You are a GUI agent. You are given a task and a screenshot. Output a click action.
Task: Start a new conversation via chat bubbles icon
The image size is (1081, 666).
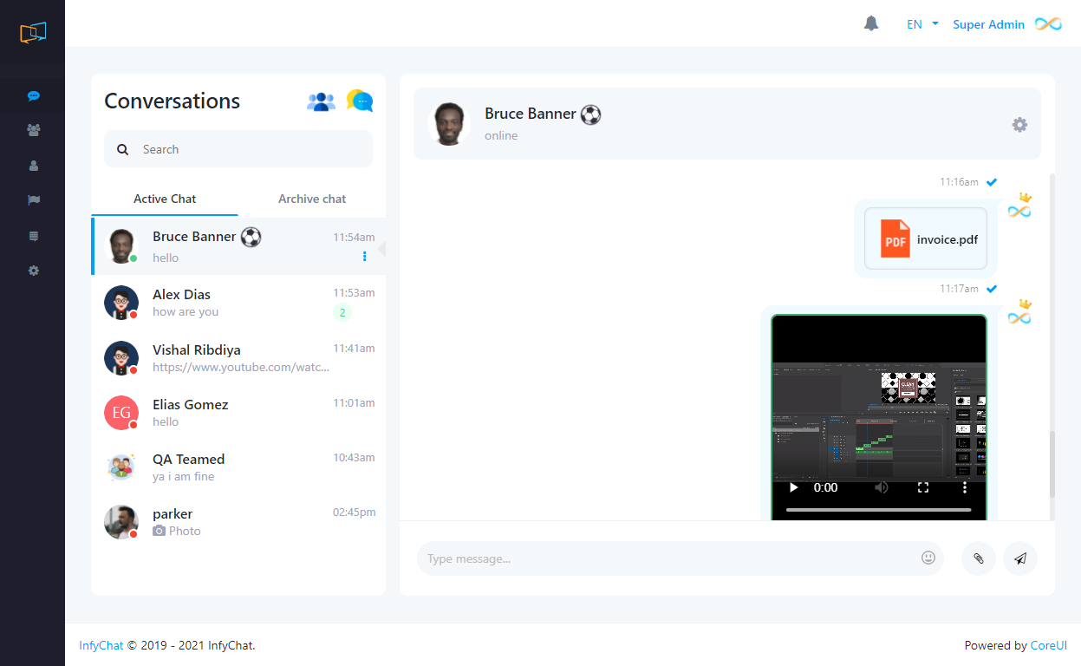click(x=360, y=101)
